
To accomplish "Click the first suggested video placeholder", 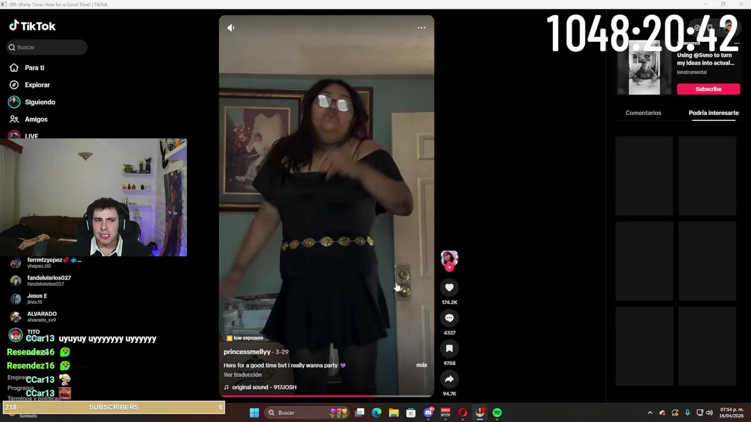I will 644,176.
